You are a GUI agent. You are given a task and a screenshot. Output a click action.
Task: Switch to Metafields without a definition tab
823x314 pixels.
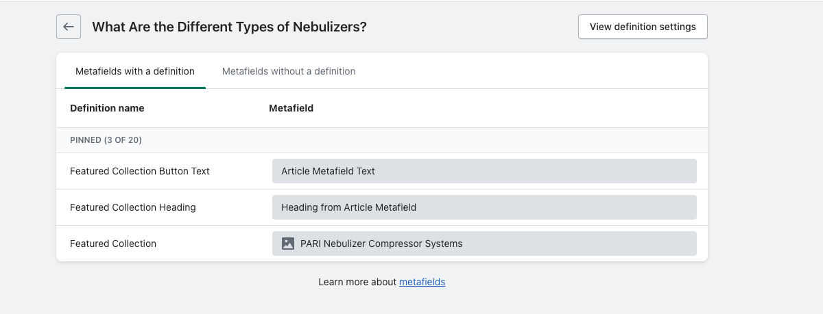(289, 71)
